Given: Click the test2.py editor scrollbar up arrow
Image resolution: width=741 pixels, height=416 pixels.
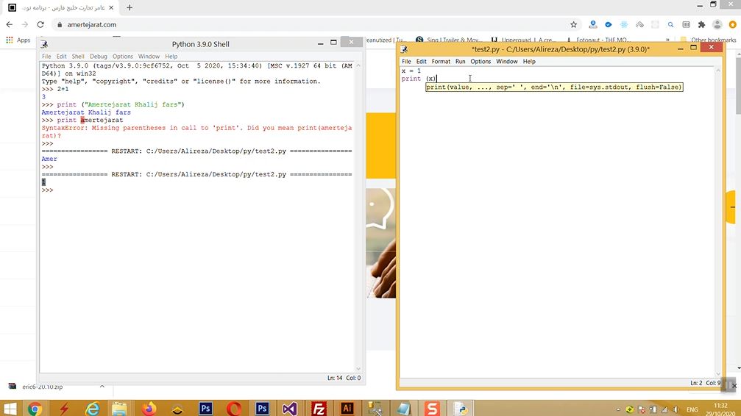Looking at the screenshot, I should (718, 71).
